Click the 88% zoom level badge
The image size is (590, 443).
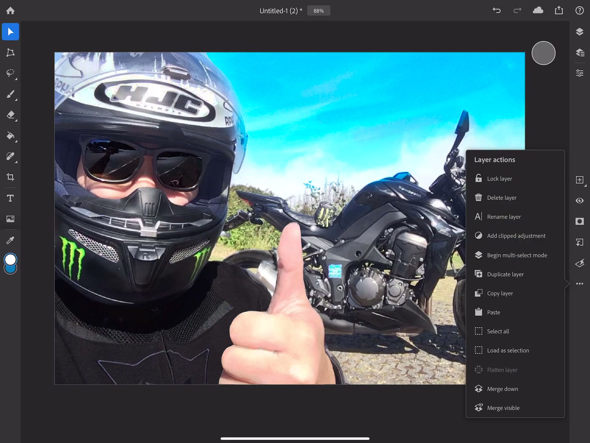319,11
